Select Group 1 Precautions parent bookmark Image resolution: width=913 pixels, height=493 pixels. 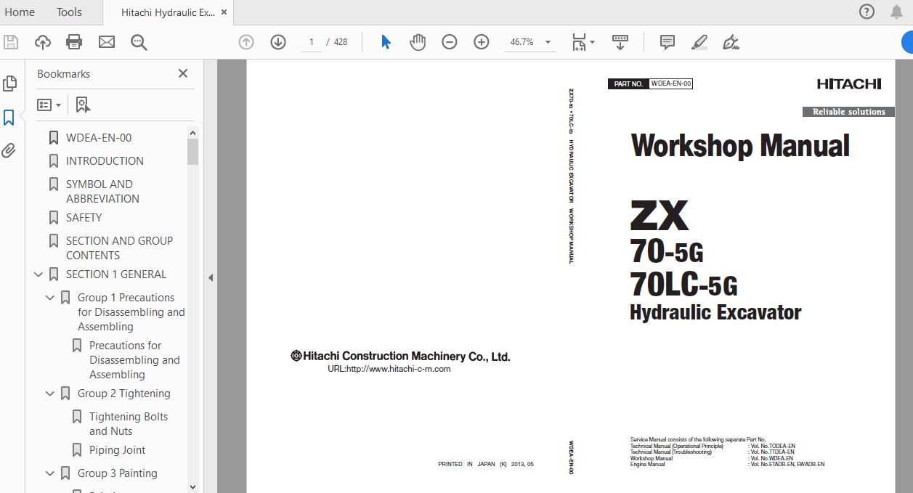[x=131, y=312]
